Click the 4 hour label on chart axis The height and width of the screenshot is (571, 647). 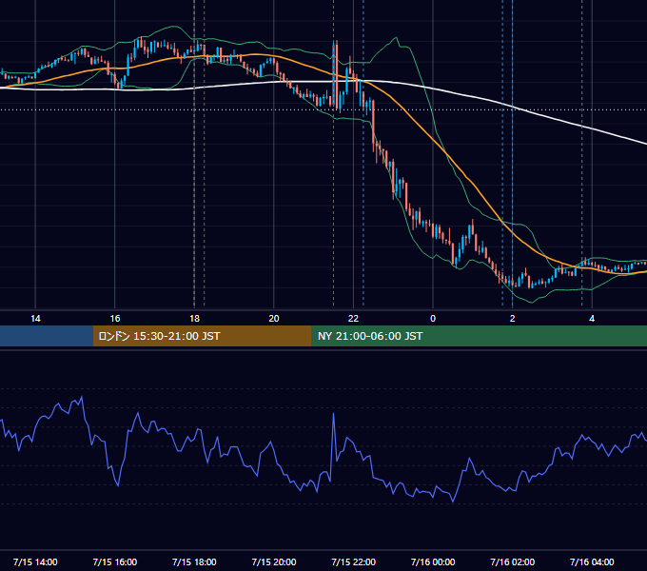click(x=592, y=319)
